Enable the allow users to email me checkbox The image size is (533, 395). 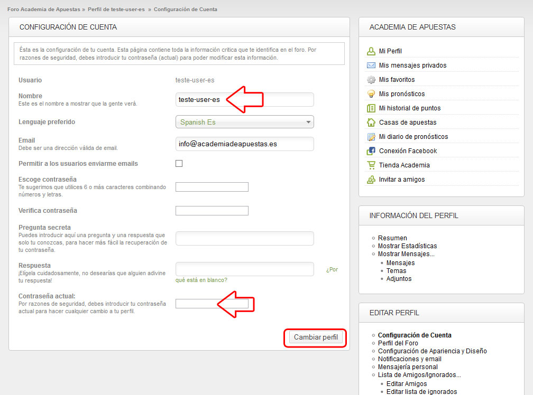click(179, 164)
